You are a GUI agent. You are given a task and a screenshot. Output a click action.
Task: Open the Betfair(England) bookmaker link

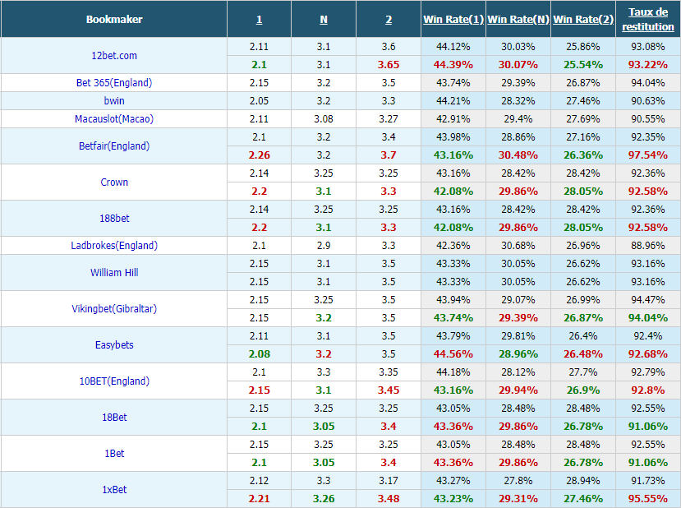coord(114,146)
